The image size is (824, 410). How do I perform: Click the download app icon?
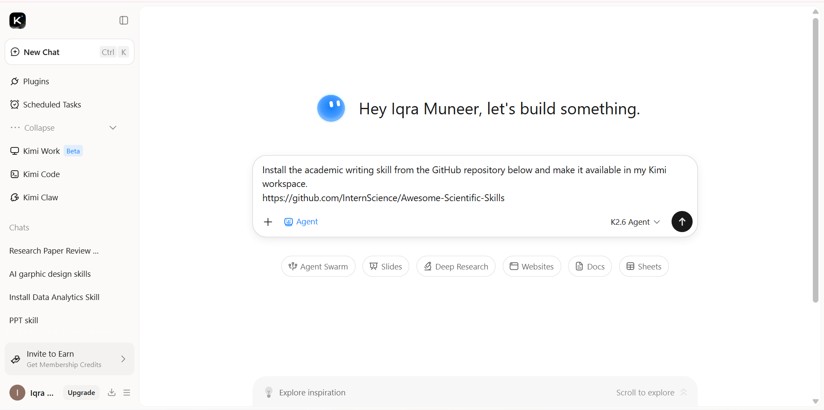[112, 392]
